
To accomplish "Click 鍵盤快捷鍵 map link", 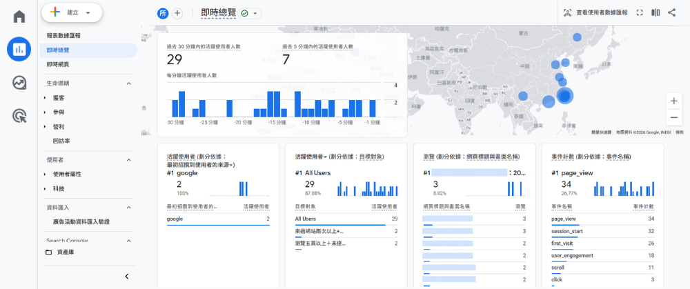I will click(601, 132).
